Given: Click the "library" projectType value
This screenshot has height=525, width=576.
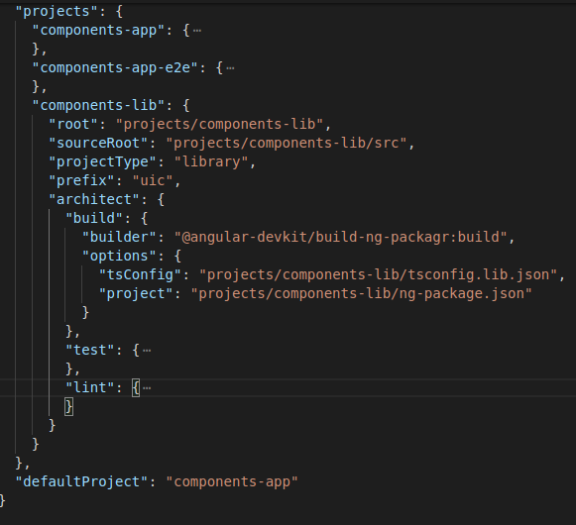Looking at the screenshot, I should tap(211, 161).
